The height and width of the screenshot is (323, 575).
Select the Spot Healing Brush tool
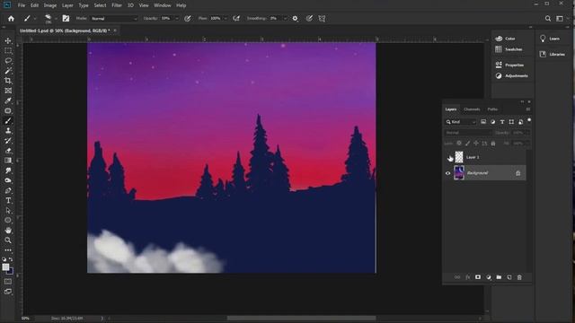8,110
